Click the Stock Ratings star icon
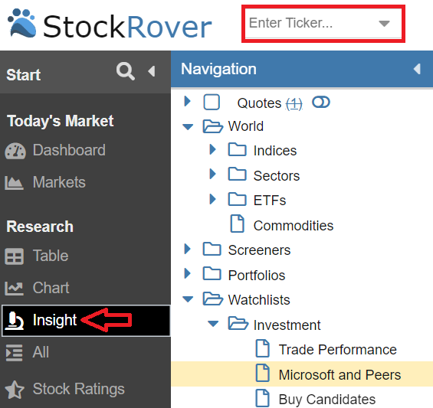433x408 pixels. point(15,390)
